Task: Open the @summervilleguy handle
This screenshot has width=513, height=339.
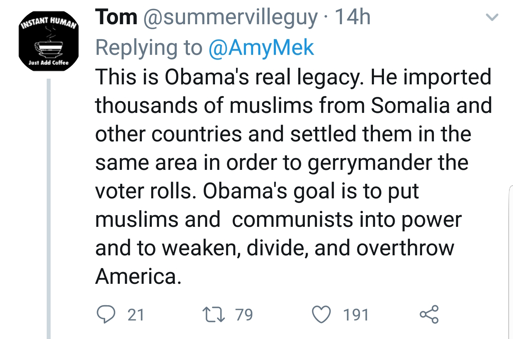Action: (x=230, y=17)
